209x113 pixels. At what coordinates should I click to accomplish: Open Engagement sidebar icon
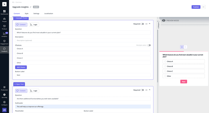[x=4, y=41]
